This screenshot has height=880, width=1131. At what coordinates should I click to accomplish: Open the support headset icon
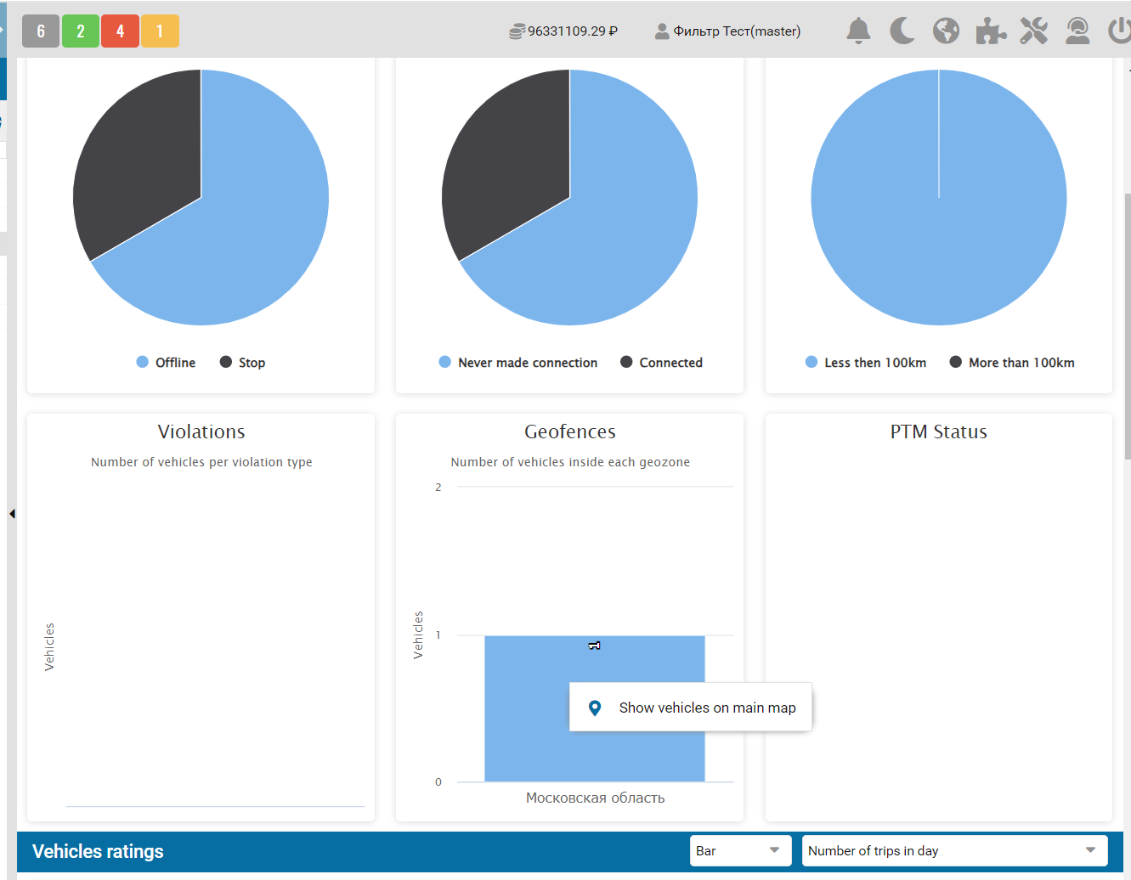point(1077,31)
